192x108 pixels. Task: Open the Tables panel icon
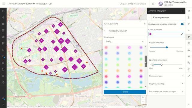[x=3, y=24]
